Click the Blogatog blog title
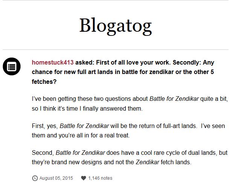236x185 pixels. click(116, 26)
